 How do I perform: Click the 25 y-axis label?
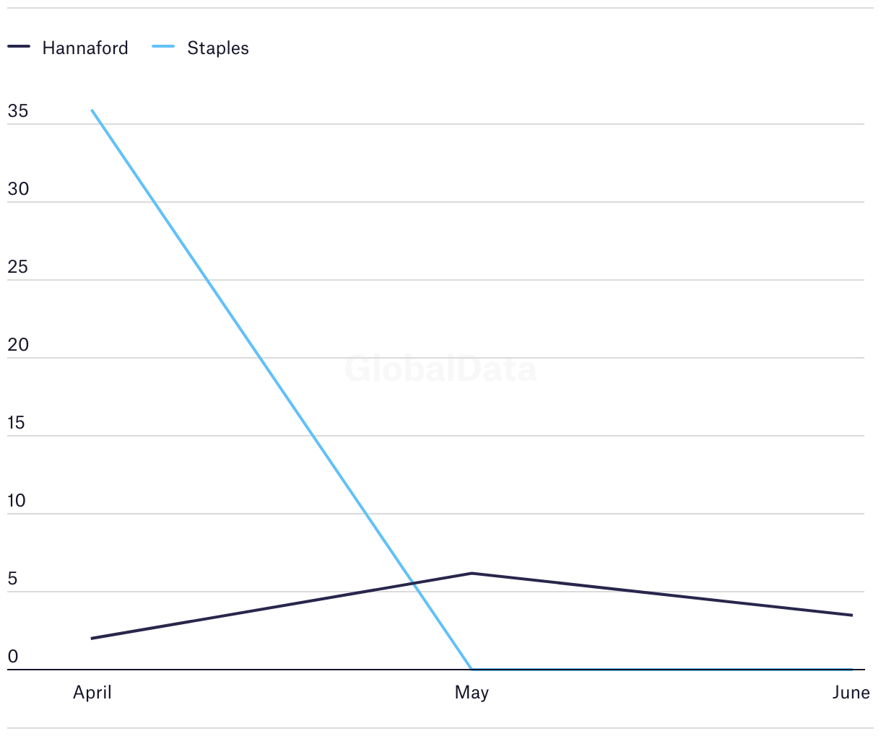(18, 268)
